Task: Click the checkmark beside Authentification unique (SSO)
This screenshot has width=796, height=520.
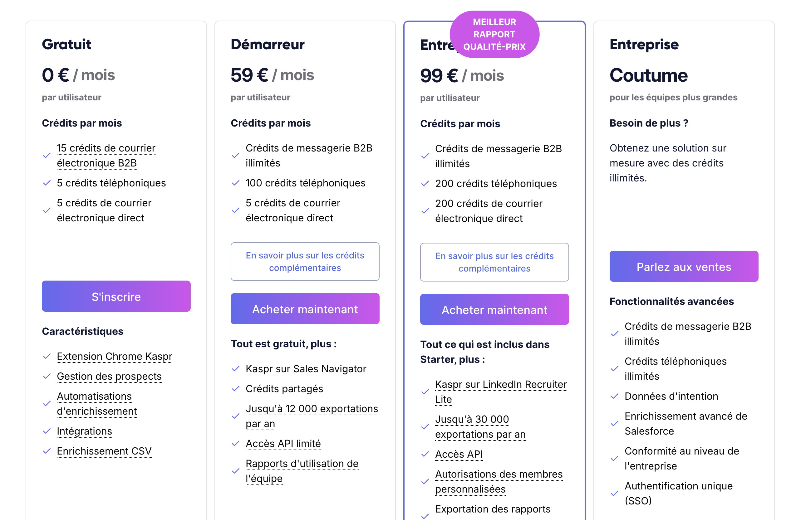Action: click(x=614, y=493)
